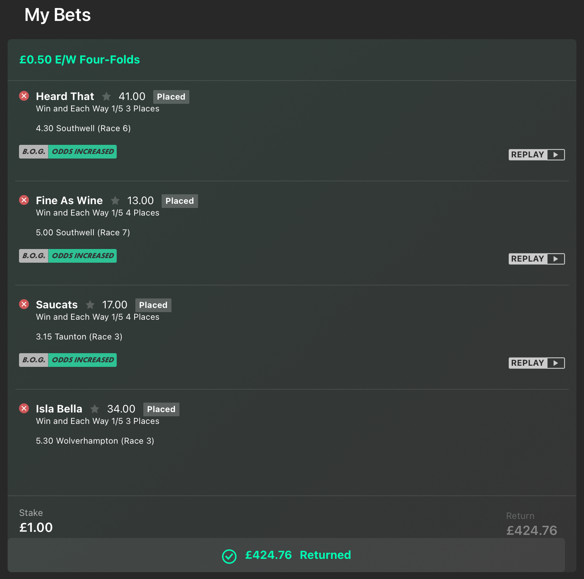Click the red cross icon beside Fine As Wine

point(24,200)
